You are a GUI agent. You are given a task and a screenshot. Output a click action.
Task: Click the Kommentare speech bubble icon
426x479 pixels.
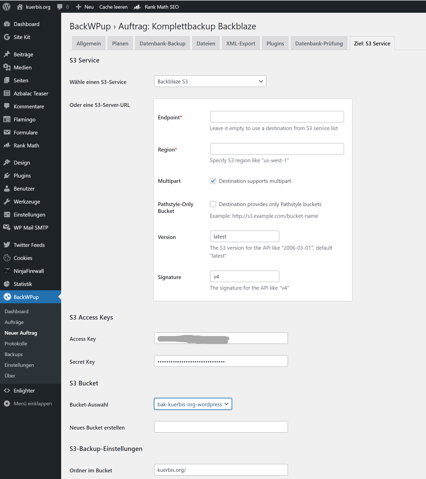(x=7, y=106)
